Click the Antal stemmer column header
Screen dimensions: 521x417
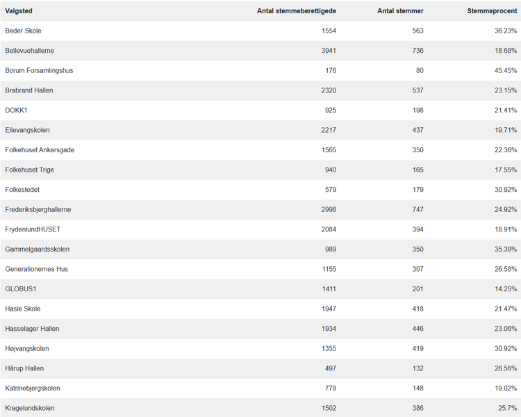coord(400,11)
